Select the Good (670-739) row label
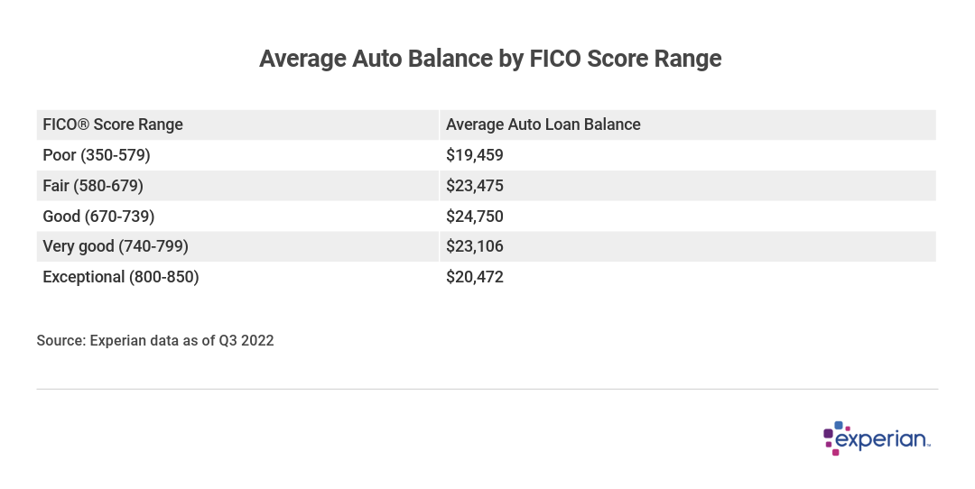 (x=98, y=217)
